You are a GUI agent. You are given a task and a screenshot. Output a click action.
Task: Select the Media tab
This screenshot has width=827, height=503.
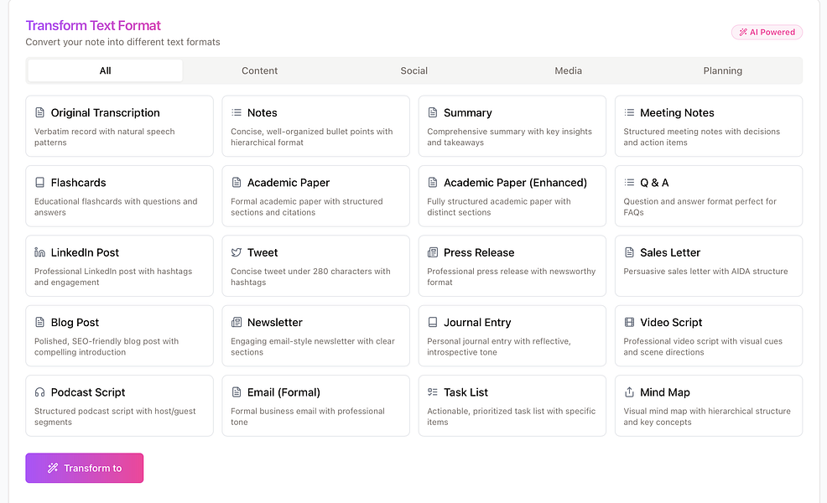point(568,71)
